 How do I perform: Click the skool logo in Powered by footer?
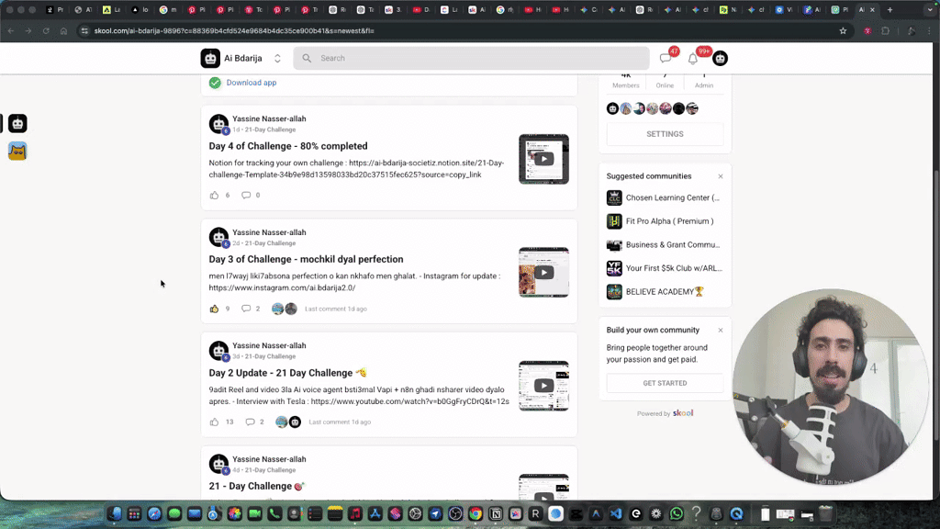[683, 413]
